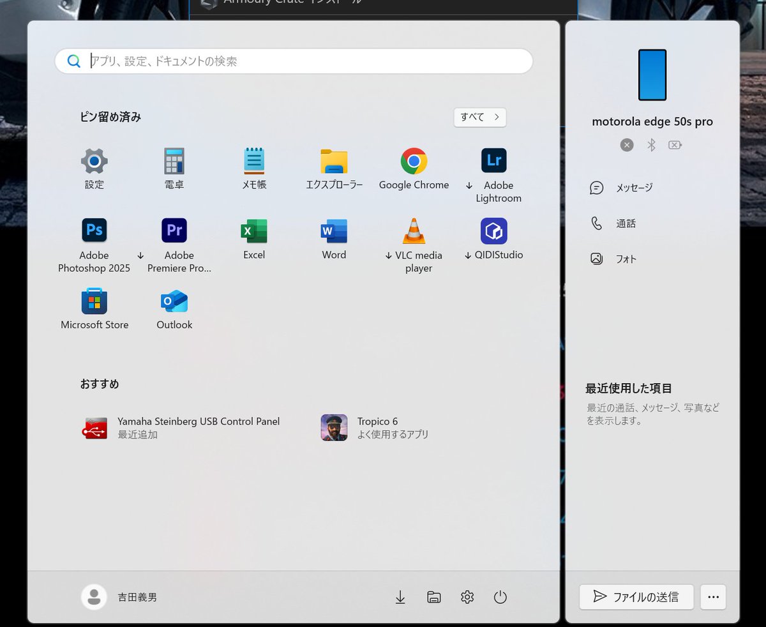Viewport: 766px width, 627px height.
Task: Open Word from pinned apps
Action: click(334, 239)
